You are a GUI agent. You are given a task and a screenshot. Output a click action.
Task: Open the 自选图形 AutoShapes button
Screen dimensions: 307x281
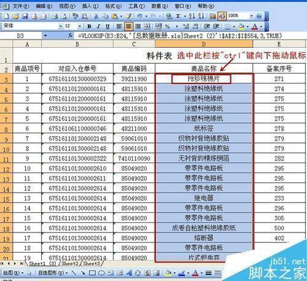tap(53, 272)
